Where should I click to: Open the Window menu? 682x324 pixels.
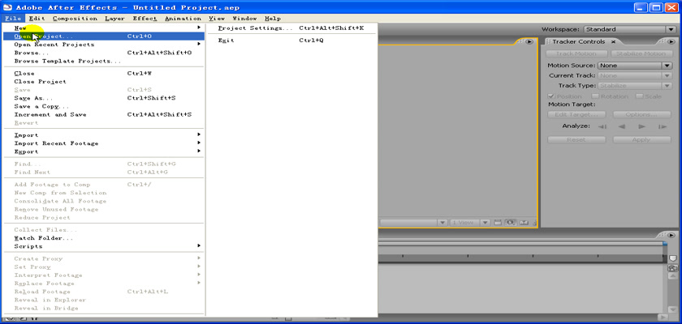[244, 19]
